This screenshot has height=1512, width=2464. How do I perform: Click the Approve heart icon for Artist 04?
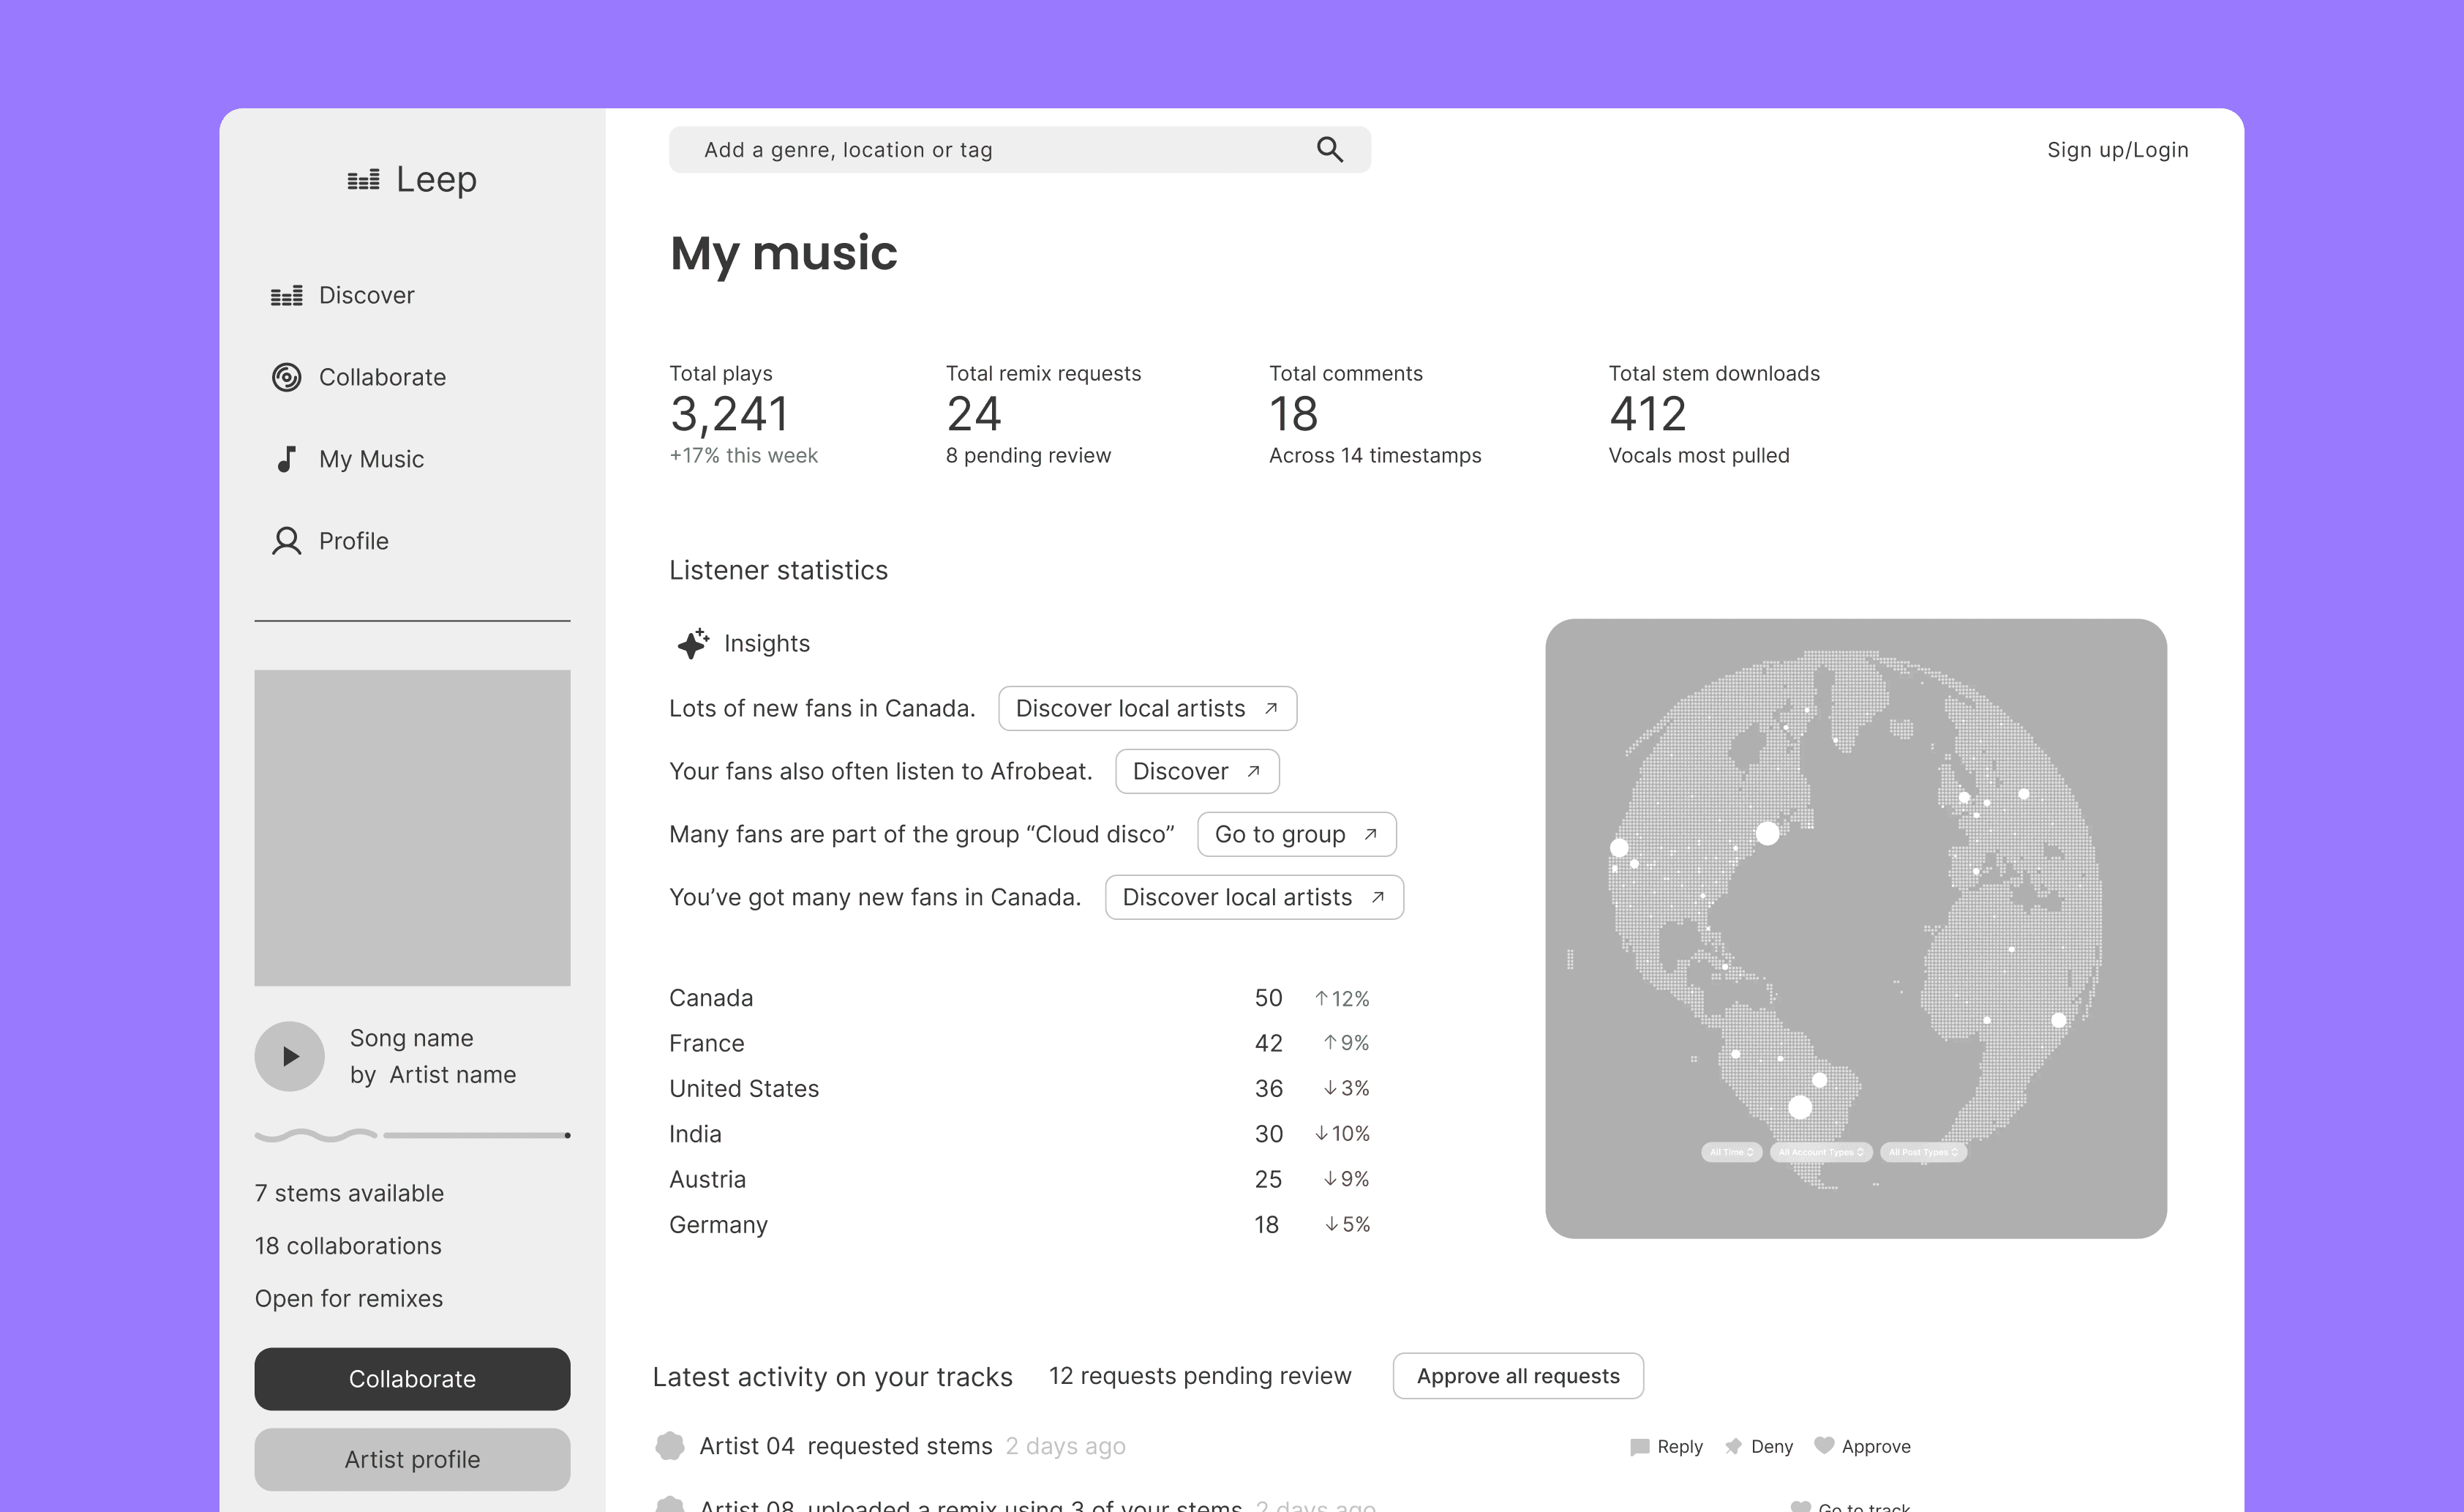click(1824, 1446)
